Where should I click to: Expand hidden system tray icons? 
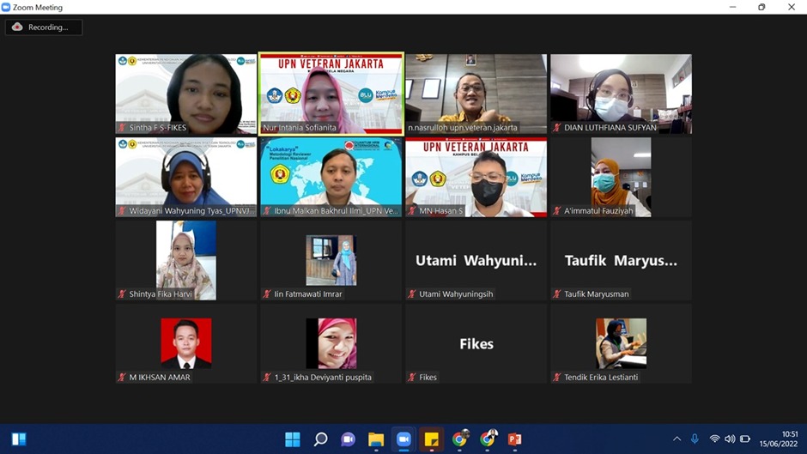[x=677, y=439]
